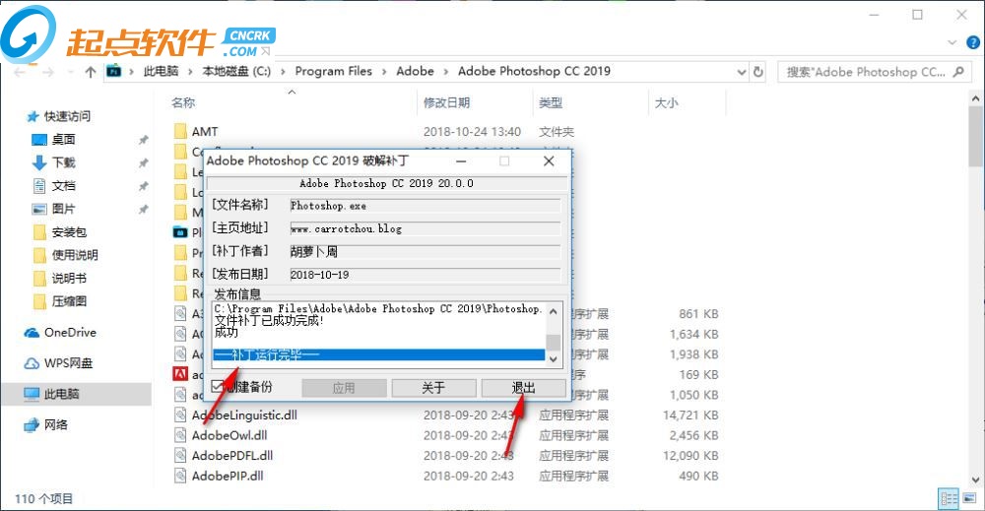Select the AdobePIP.dll file
985x511 pixels.
(x=228, y=476)
